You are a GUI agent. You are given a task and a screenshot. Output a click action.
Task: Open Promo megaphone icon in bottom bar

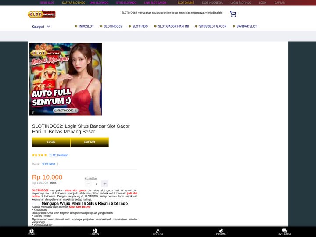[x=221, y=230]
